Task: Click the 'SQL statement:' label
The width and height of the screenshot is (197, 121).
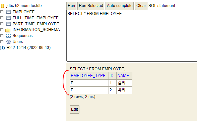Action: click(x=162, y=6)
